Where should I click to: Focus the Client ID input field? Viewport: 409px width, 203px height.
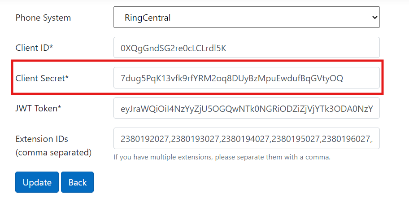coord(246,48)
